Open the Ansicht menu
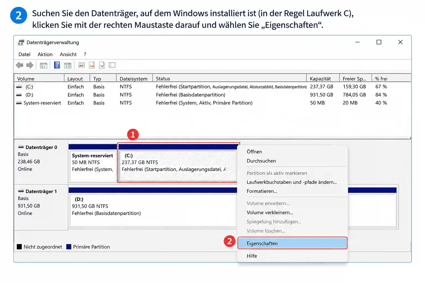This screenshot has width=425, height=283. (x=68, y=54)
